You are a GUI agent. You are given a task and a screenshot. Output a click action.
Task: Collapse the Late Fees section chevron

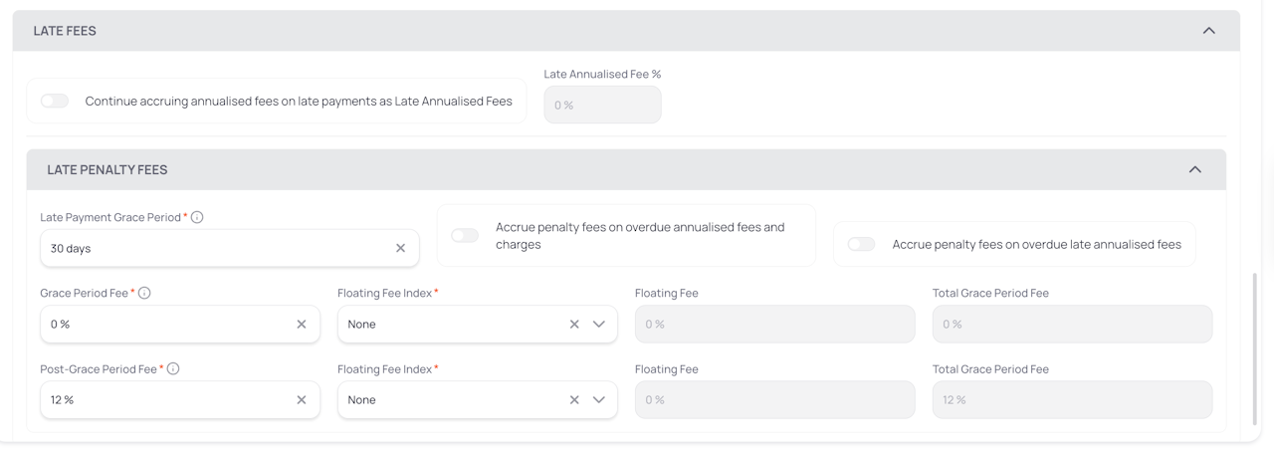[x=1209, y=31]
